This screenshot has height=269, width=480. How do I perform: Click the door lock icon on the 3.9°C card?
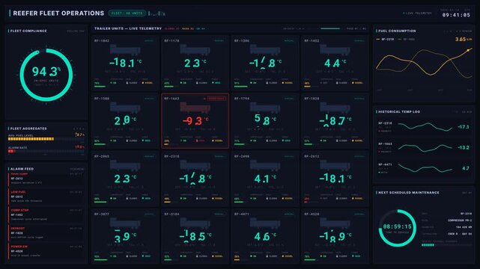pos(127,256)
